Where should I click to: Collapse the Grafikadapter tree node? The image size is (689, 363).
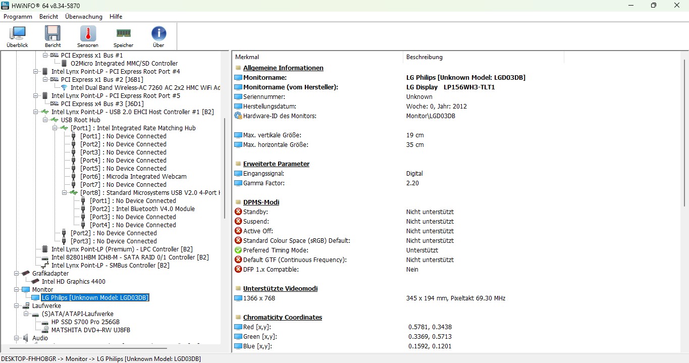(x=16, y=274)
